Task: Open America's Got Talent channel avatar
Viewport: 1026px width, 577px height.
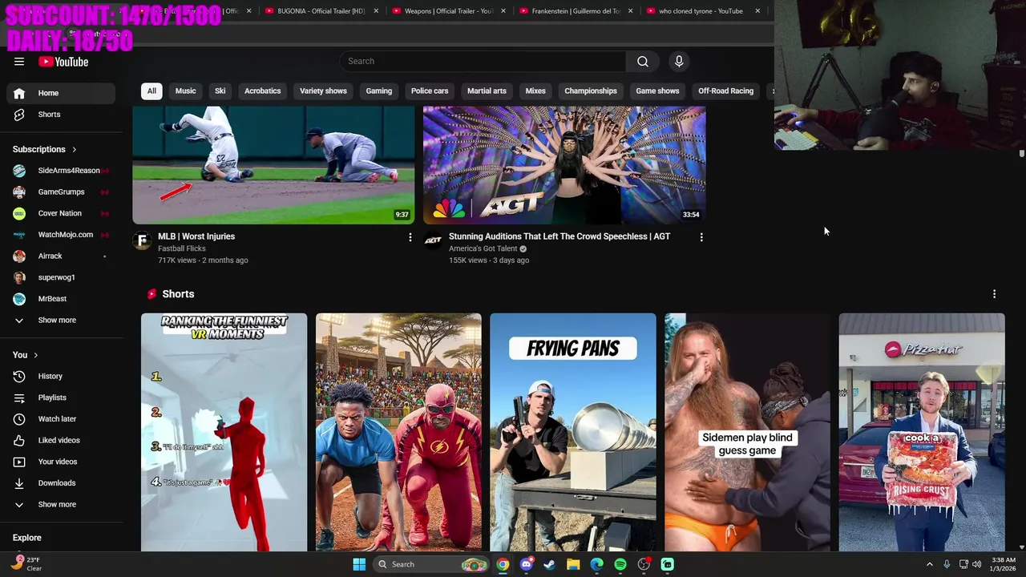Action: pos(433,240)
